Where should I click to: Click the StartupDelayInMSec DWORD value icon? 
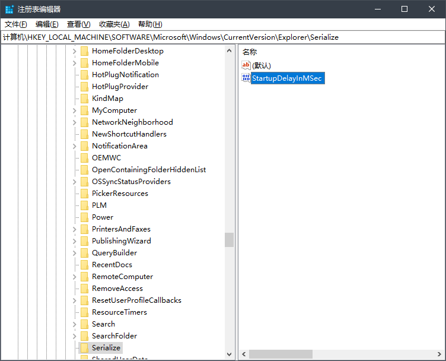tap(246, 78)
